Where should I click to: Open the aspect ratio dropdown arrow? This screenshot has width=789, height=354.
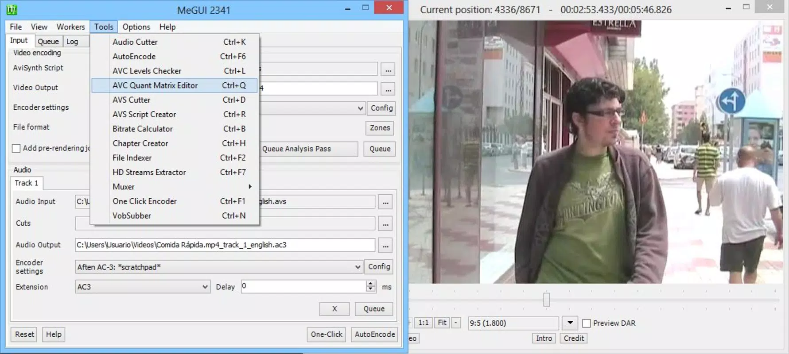coord(570,323)
